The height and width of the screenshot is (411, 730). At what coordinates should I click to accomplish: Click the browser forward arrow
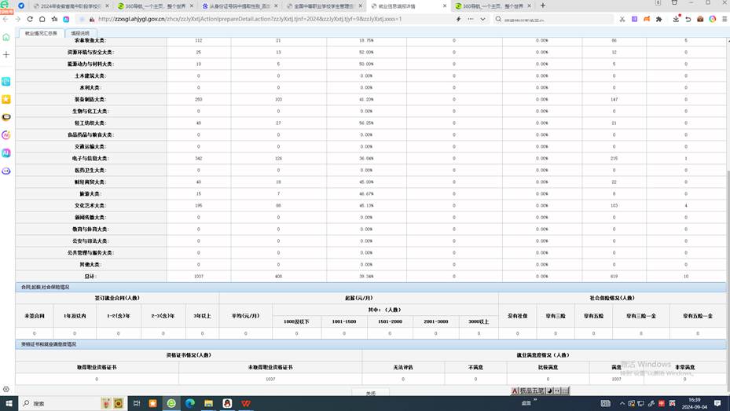[18, 19]
